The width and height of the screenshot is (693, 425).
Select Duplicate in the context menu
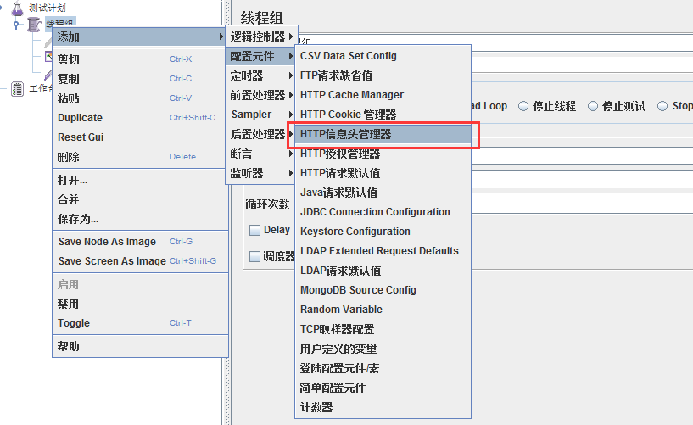[x=140, y=118]
